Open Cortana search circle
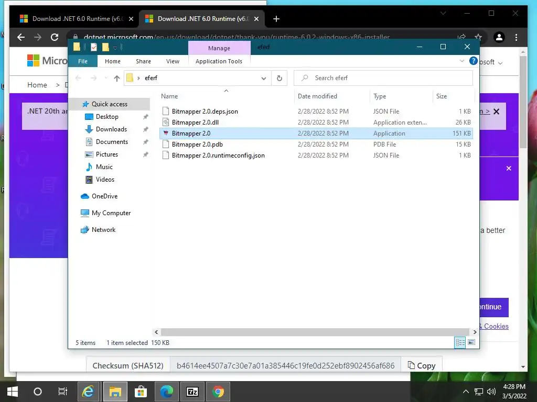The height and width of the screenshot is (402, 537). (x=38, y=392)
